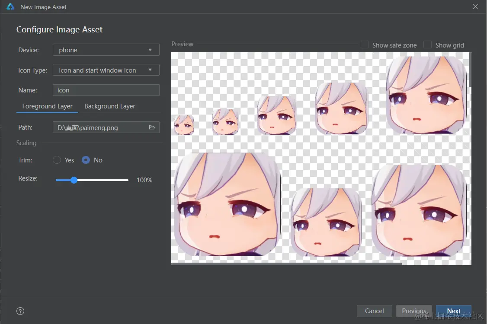Click the DevEco Studio logo in title bar
The height and width of the screenshot is (324, 487).
pos(10,6)
